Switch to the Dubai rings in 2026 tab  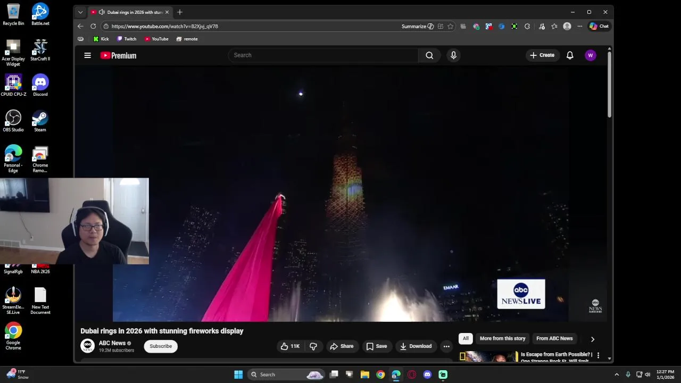[x=130, y=12]
